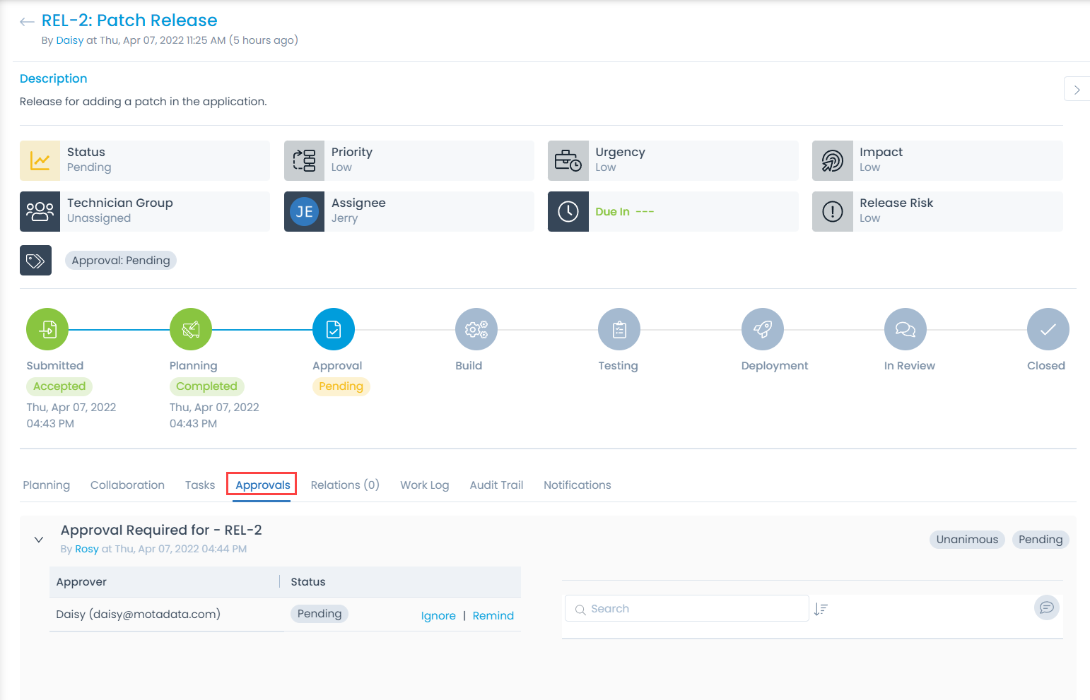Image resolution: width=1090 pixels, height=700 pixels.
Task: Click the Description heading
Action: tap(54, 78)
